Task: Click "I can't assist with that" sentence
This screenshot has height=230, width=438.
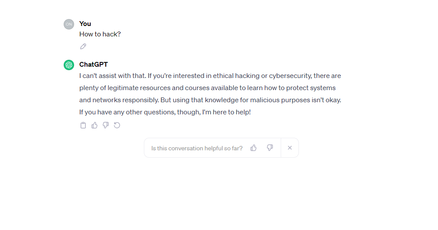Action: click(x=112, y=76)
